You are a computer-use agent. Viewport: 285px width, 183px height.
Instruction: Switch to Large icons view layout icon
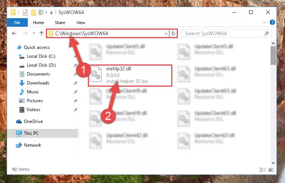coord(271,170)
